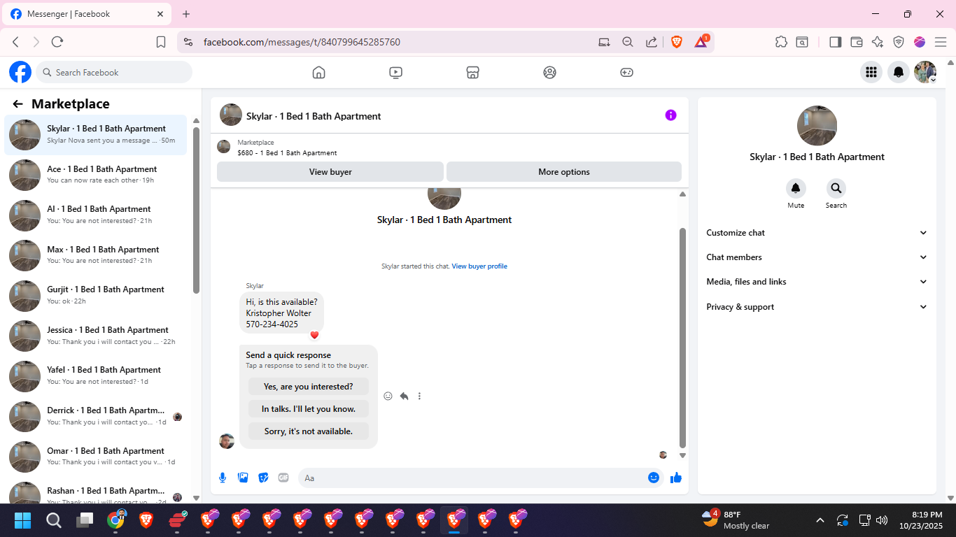
Task: Open Yafel 1 Bed 1 Bath Apartment chat
Action: [96, 376]
